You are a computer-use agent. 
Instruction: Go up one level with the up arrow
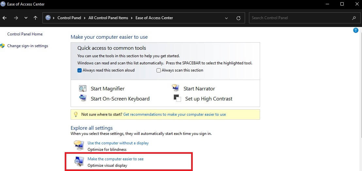[x=35, y=18]
